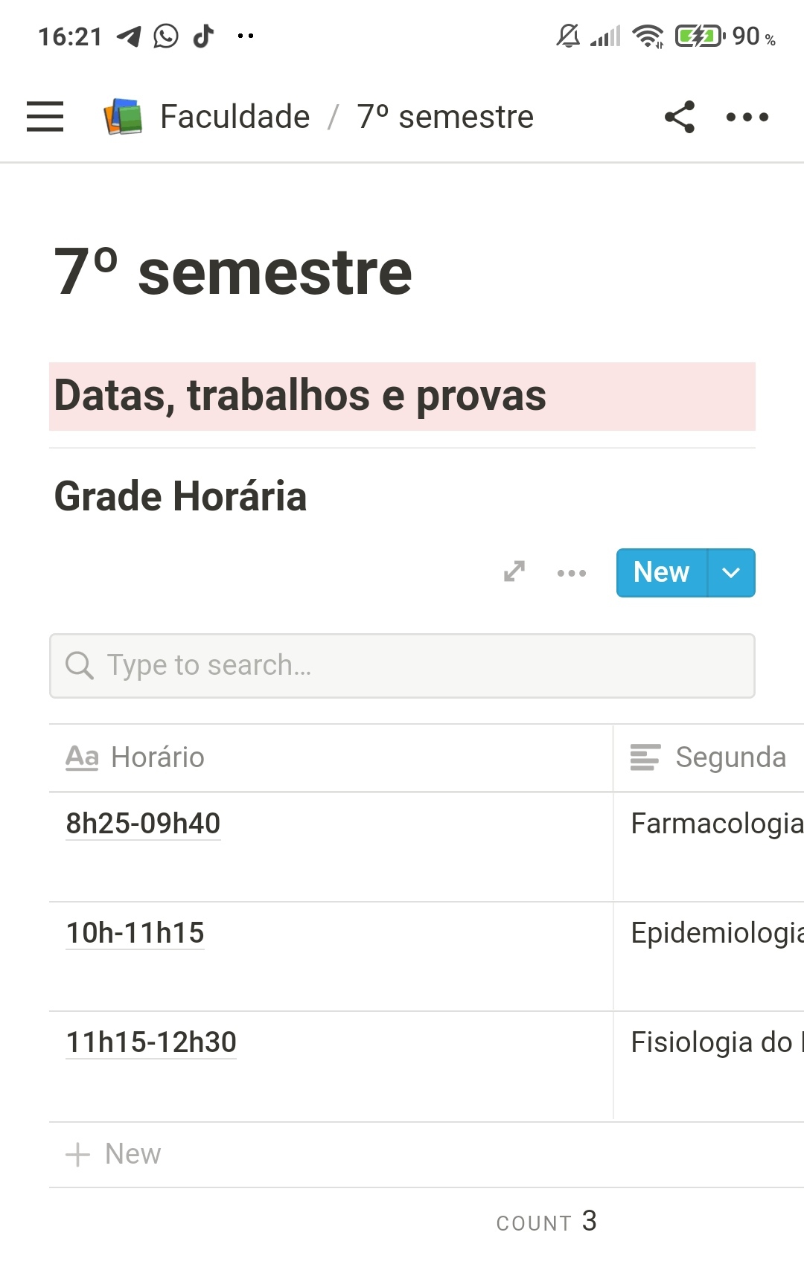Open Grade Horária database options menu
Viewport: 804px width, 1276px height.
(572, 573)
